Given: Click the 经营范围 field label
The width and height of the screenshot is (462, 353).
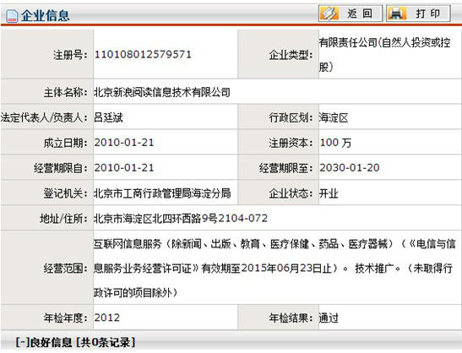Looking at the screenshot, I should pos(65,269).
